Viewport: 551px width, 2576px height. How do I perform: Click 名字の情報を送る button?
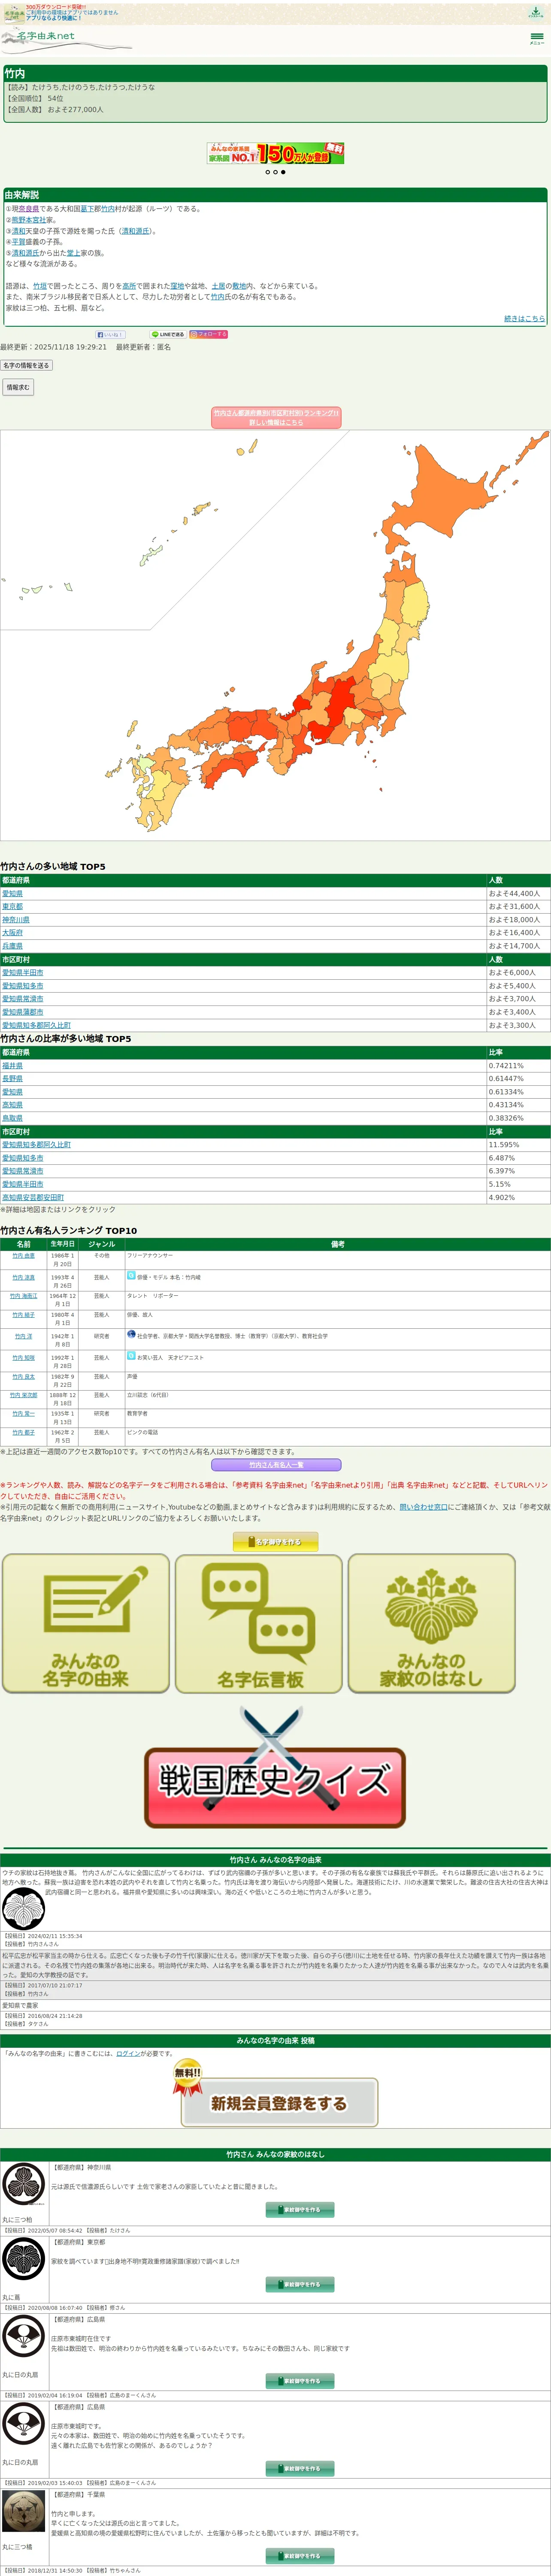[x=26, y=365]
